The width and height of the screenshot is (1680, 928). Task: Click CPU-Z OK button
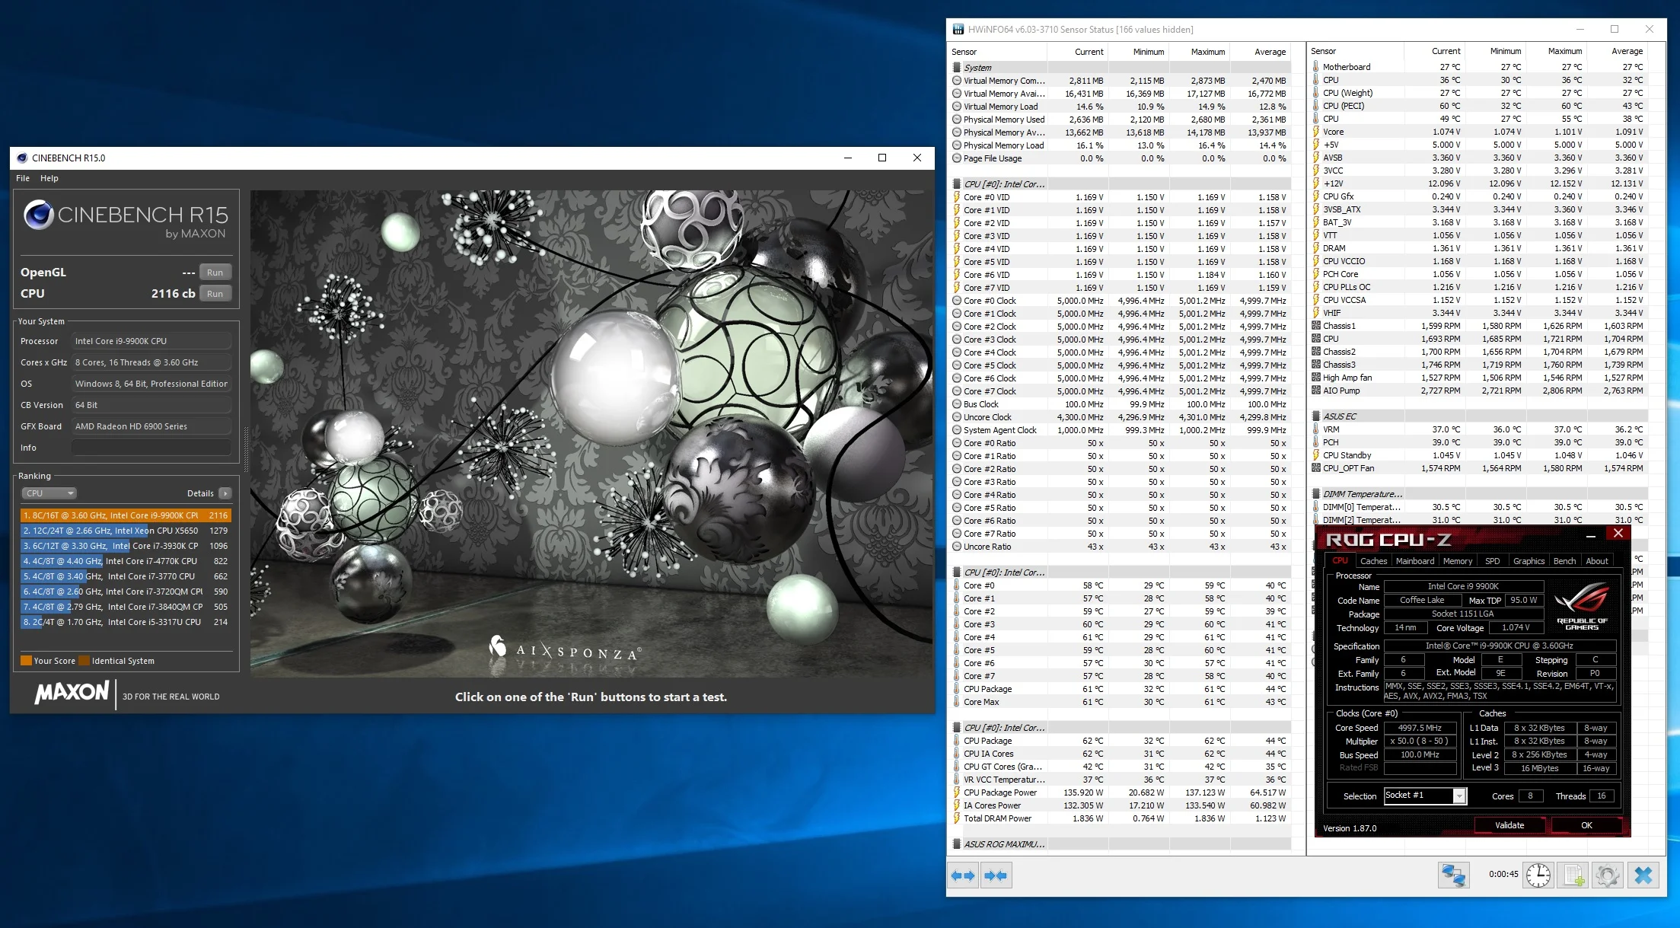pos(1586,825)
